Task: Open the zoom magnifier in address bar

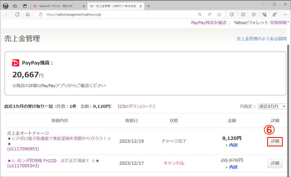Action: point(200,14)
